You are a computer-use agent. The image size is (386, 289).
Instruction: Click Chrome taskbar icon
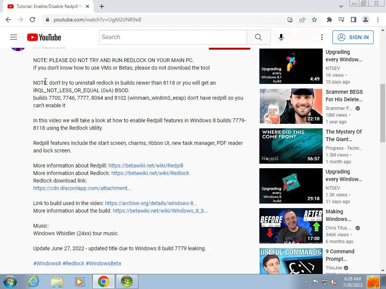[103, 281]
